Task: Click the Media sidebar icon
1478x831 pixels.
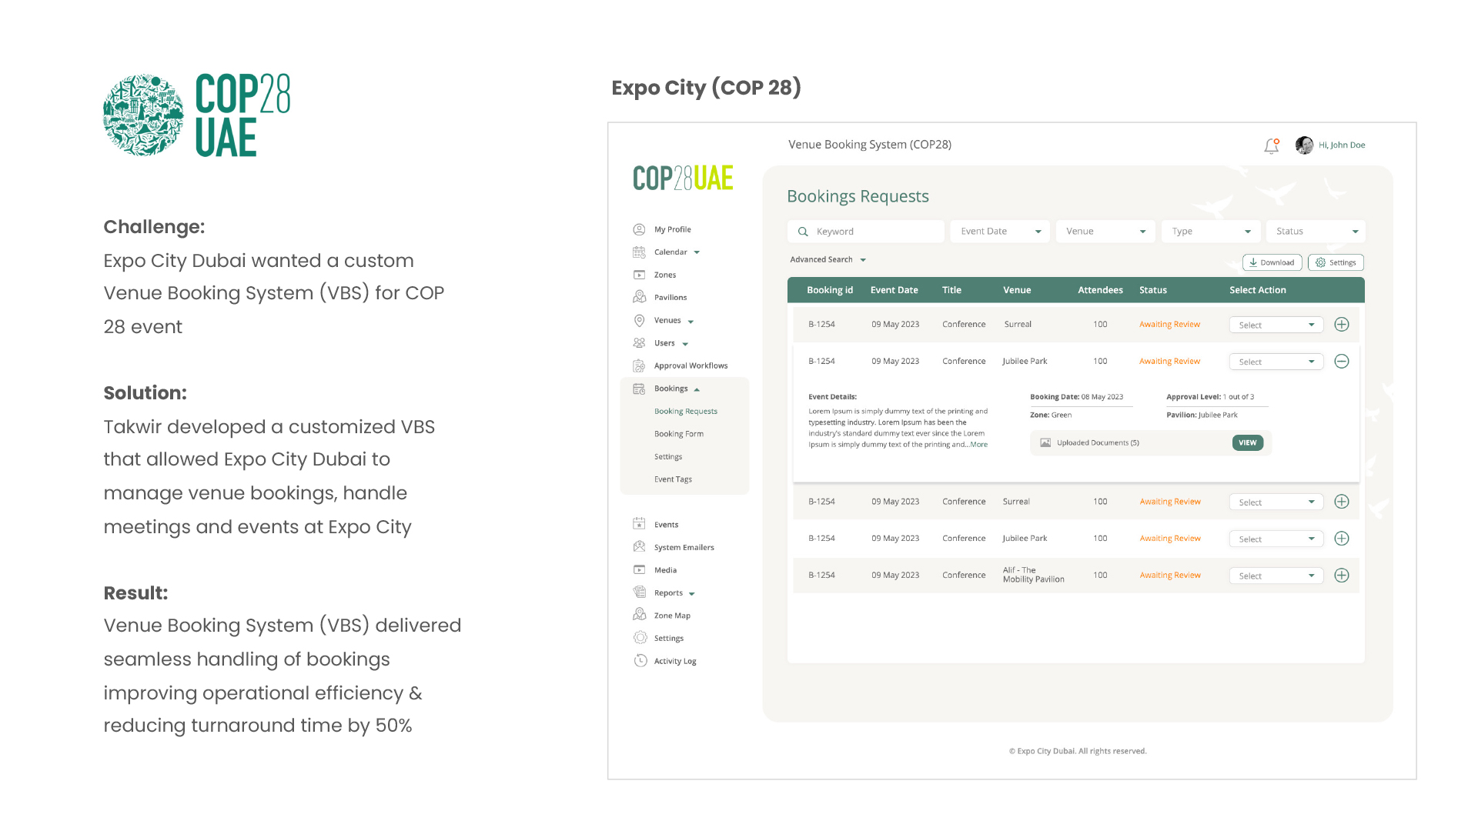Action: click(639, 569)
